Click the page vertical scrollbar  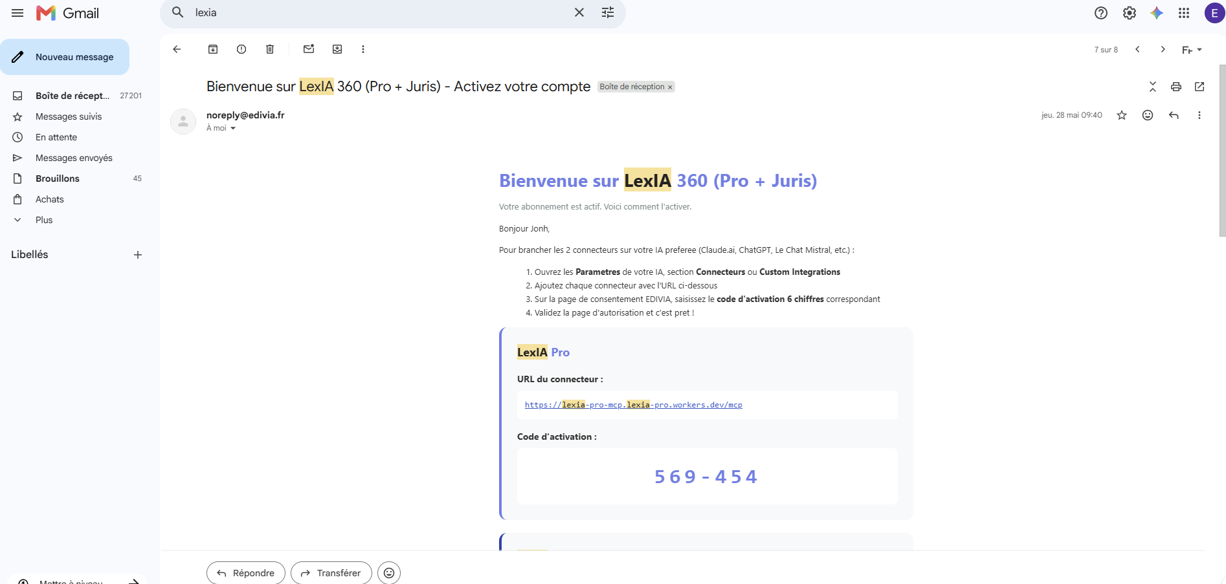pos(1222,150)
